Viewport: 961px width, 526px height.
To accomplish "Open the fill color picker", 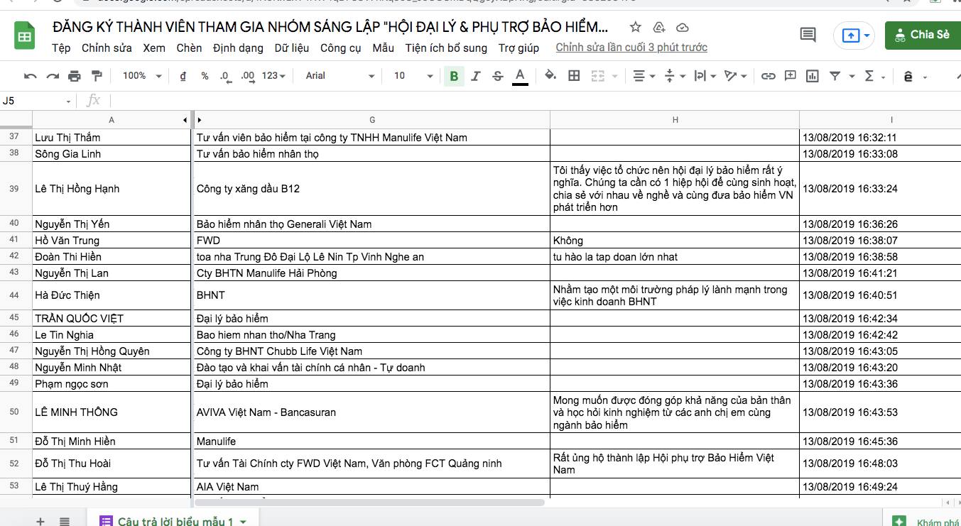I will pyautogui.click(x=550, y=76).
